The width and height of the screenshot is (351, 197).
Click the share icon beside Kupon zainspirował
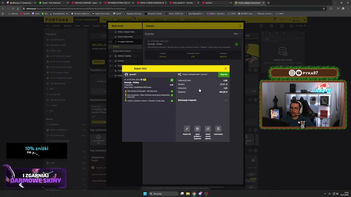(x=180, y=74)
